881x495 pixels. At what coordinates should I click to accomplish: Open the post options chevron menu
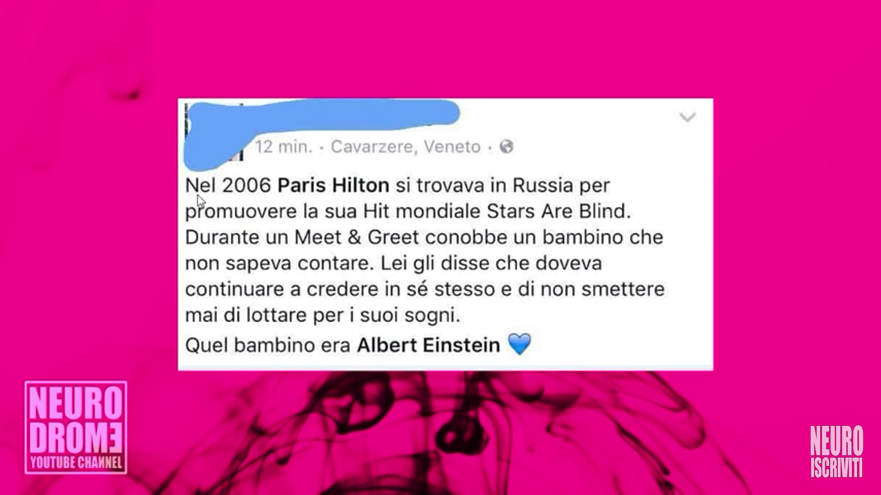pyautogui.click(x=687, y=117)
